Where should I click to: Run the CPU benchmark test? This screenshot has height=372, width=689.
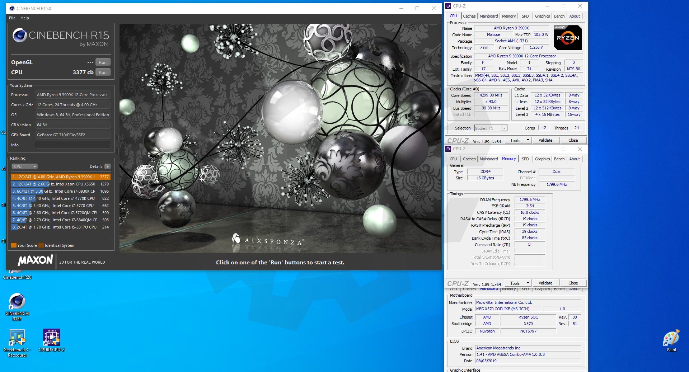tap(103, 72)
